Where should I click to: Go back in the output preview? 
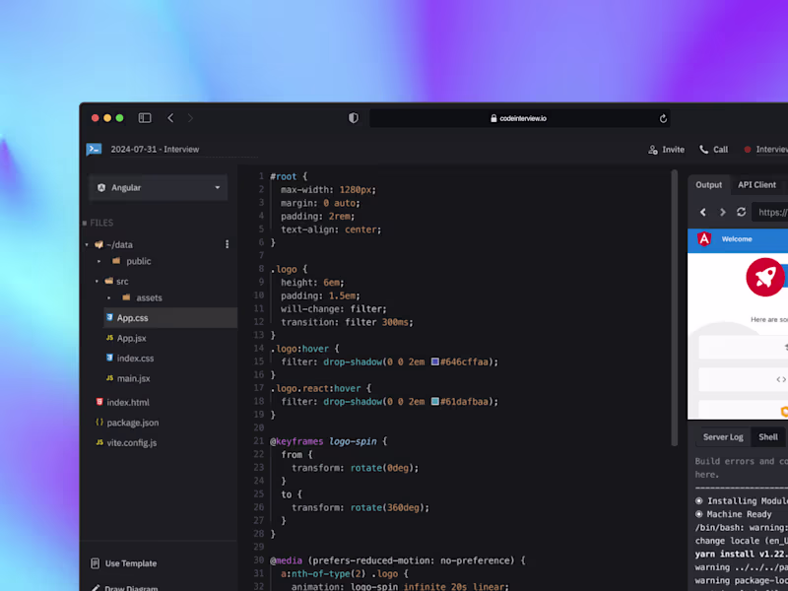click(703, 212)
